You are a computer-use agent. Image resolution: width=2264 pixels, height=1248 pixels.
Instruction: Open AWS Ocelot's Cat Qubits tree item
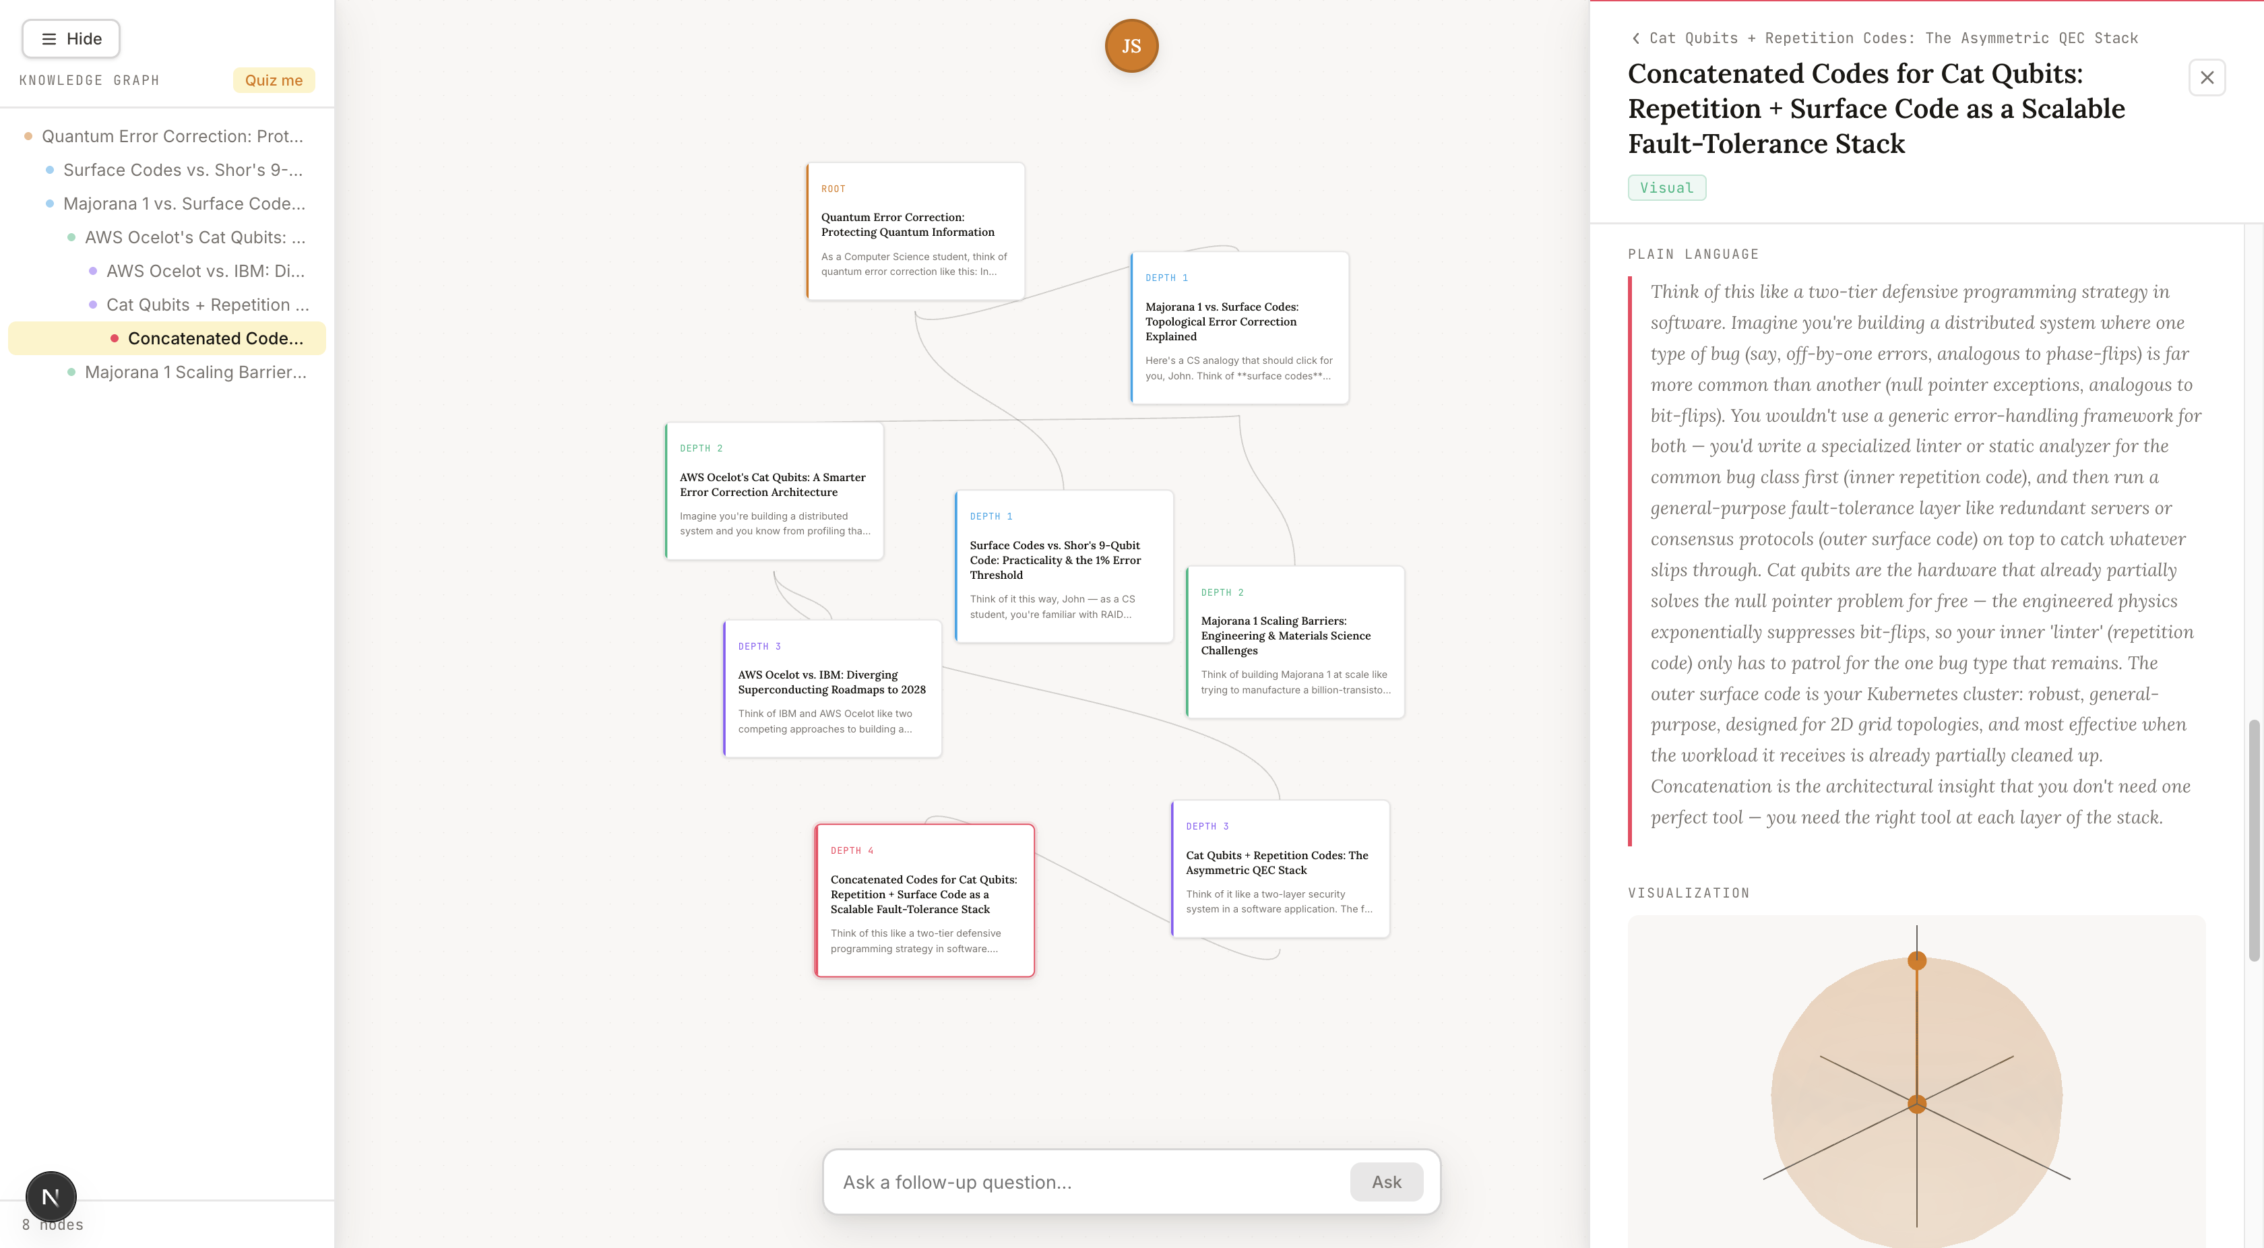(195, 237)
